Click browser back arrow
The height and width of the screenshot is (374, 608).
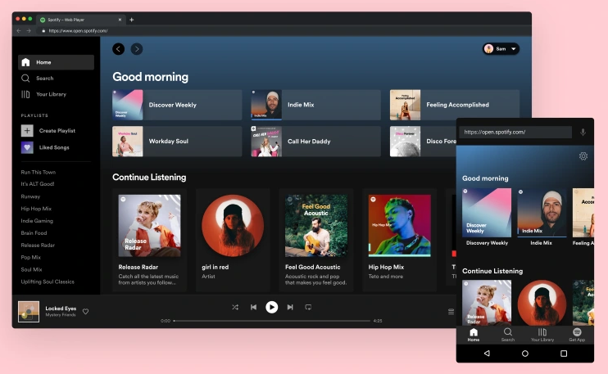click(x=19, y=30)
